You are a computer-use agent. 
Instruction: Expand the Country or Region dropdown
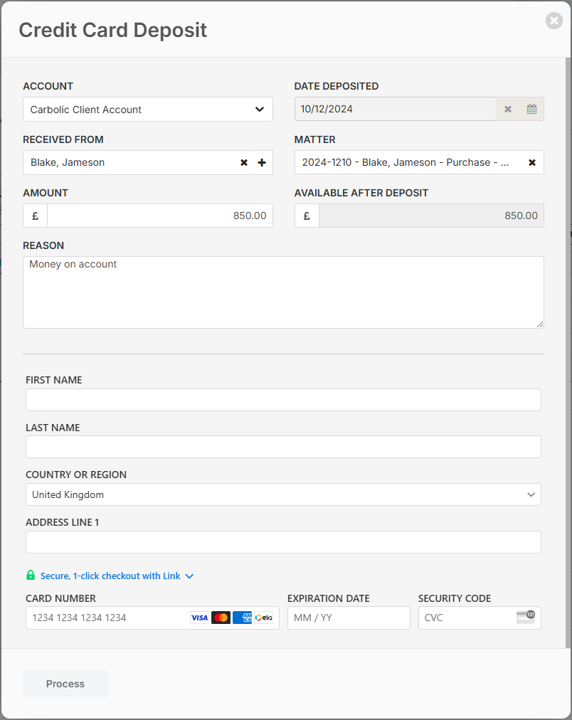point(283,494)
